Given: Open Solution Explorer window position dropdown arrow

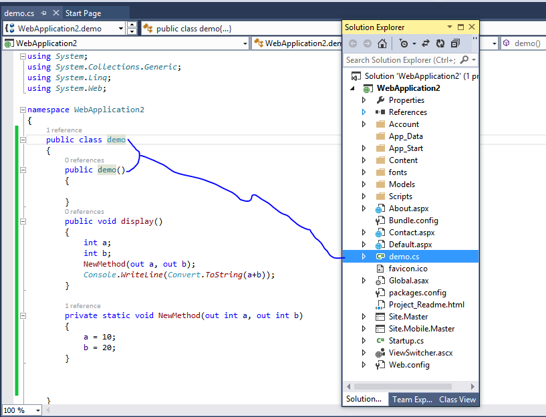Looking at the screenshot, I should click(x=450, y=27).
